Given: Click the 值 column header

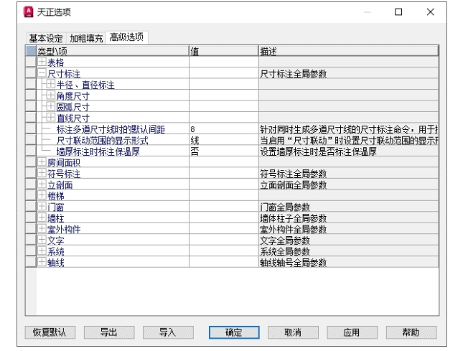Looking at the screenshot, I should tap(223, 51).
